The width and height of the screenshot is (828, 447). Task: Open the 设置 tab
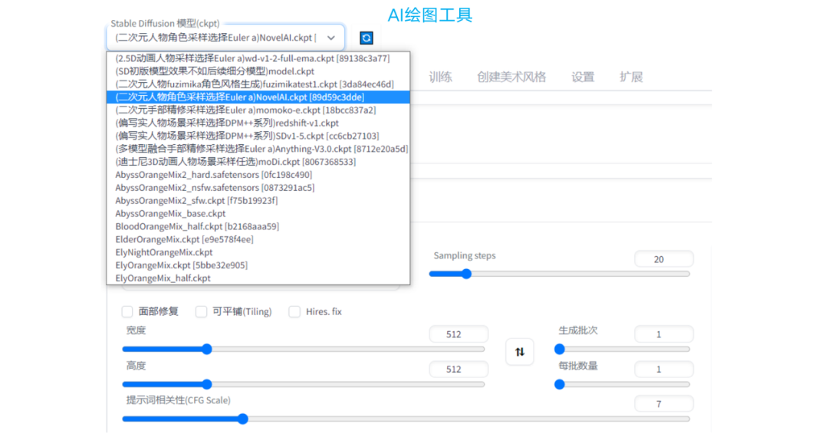pyautogui.click(x=583, y=77)
